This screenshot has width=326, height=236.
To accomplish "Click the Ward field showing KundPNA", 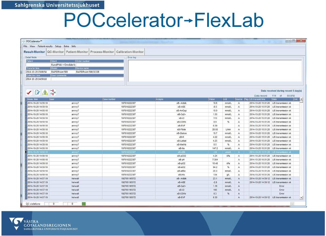I will tap(63, 65).
